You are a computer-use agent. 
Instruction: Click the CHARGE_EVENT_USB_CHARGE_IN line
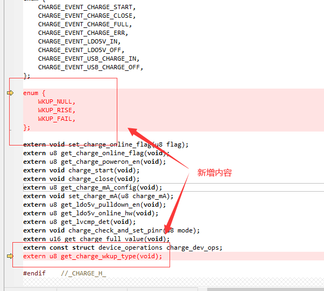coord(89,59)
